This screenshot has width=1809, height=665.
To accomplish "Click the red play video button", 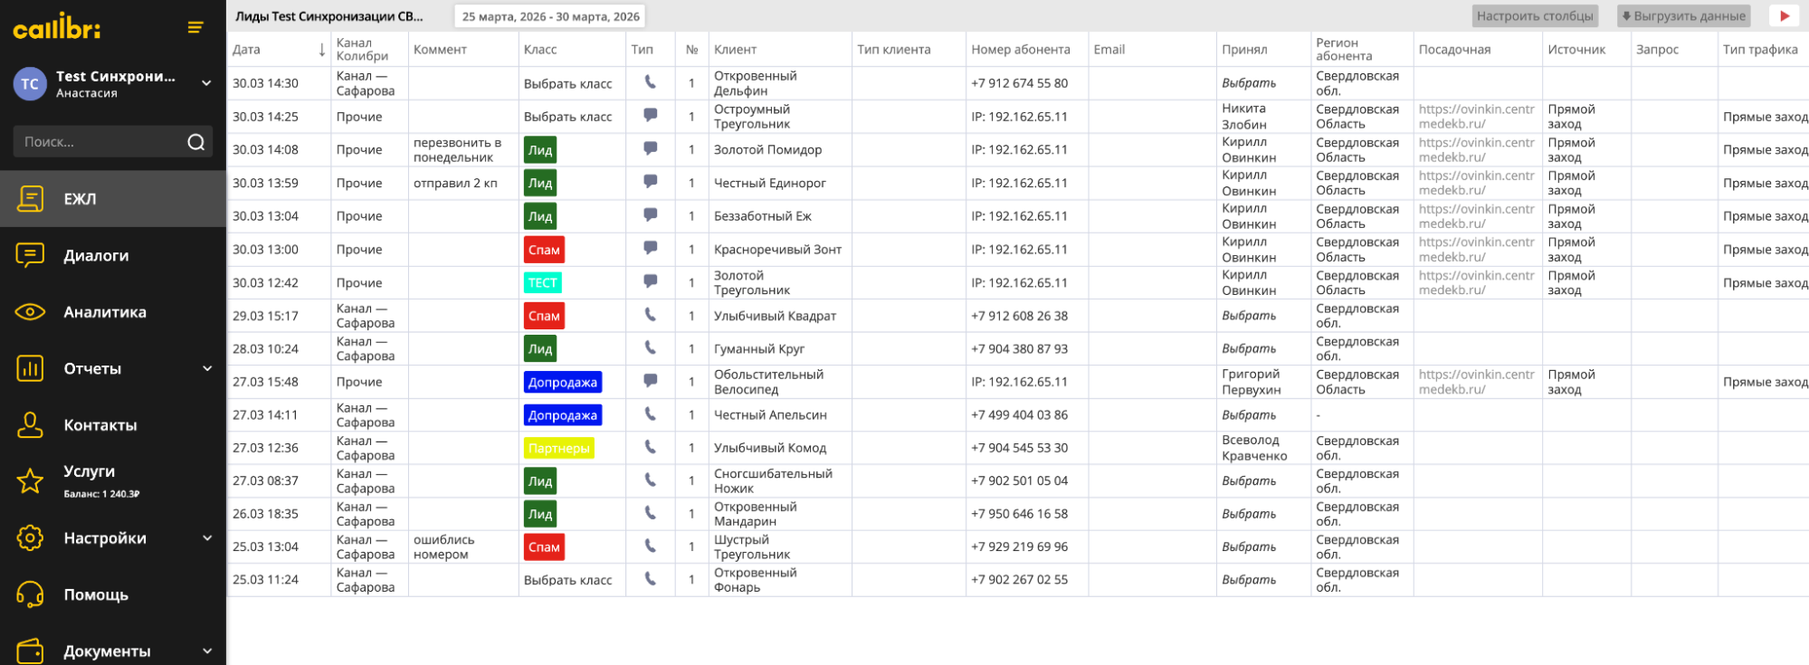I will (1784, 16).
